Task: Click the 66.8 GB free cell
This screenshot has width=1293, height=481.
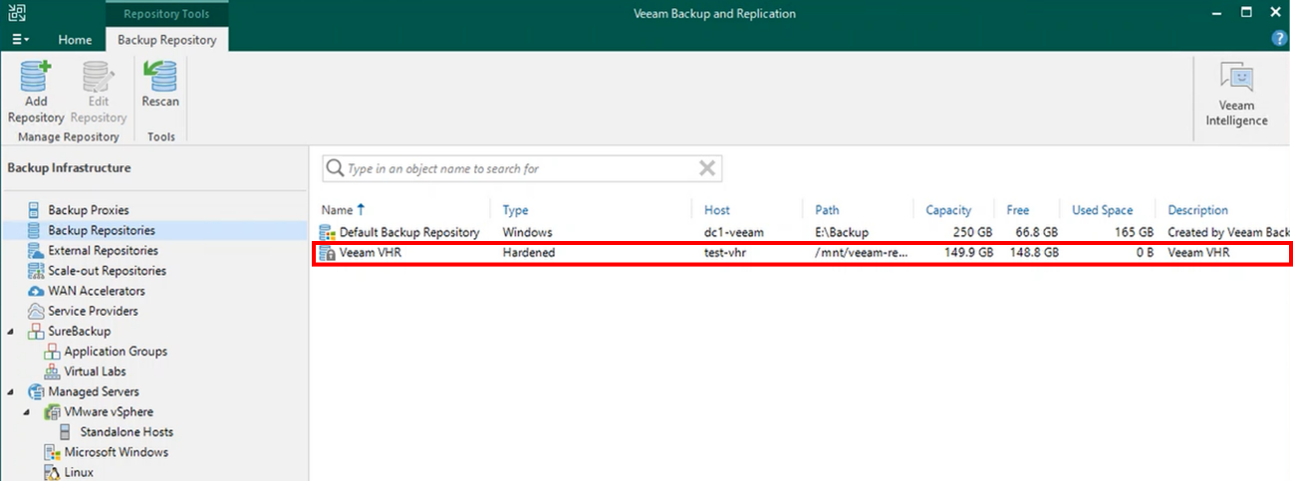Action: tap(1035, 232)
